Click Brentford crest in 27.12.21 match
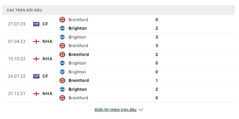Image resolution: width=239 pixels, height=119 pixels. [62, 98]
